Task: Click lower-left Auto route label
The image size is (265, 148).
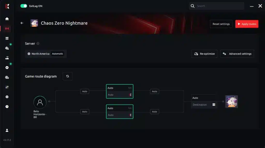Action: click(85, 112)
